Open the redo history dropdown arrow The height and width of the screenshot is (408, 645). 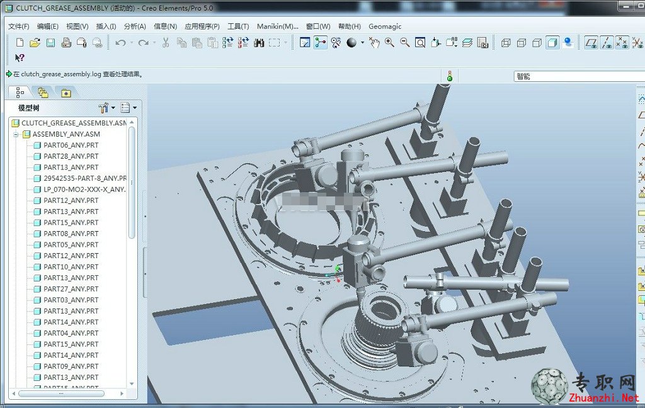(154, 42)
